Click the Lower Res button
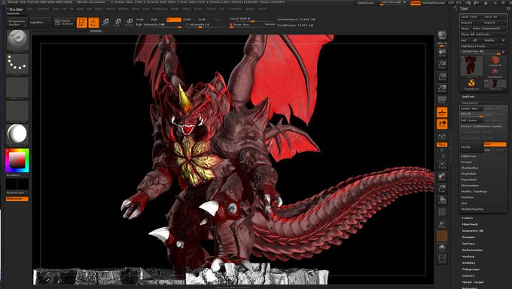 pyautogui.click(x=471, y=108)
